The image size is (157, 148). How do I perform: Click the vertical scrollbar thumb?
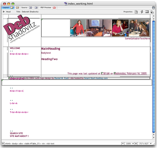coord(154,77)
